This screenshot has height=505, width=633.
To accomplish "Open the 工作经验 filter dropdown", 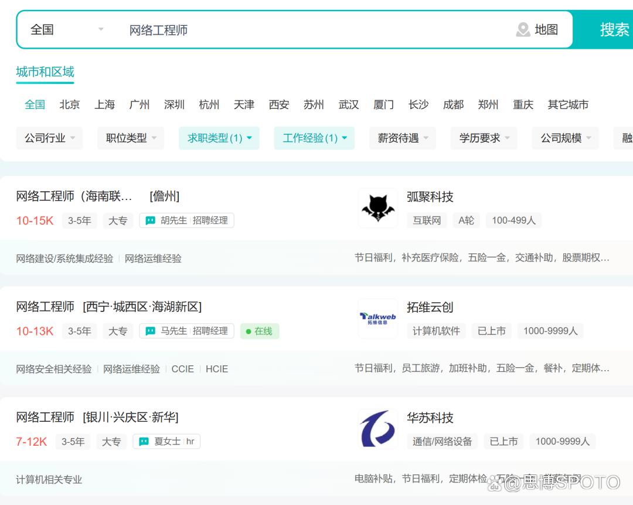I will (314, 138).
